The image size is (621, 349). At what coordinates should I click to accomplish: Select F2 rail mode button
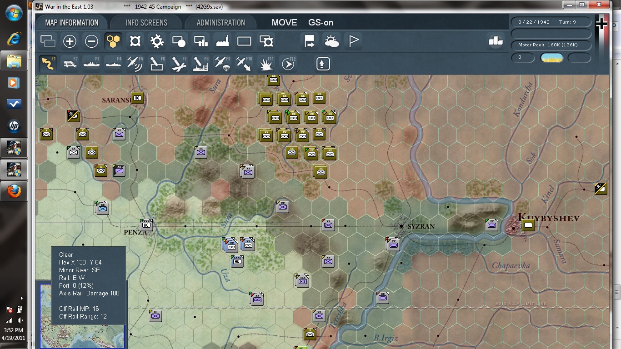pos(70,64)
